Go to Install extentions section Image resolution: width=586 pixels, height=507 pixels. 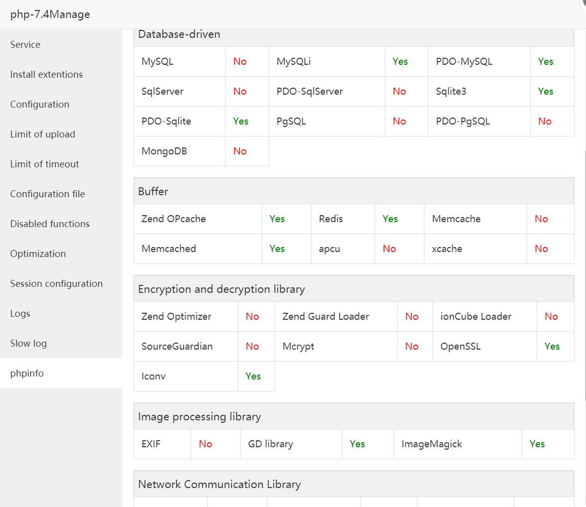click(46, 74)
